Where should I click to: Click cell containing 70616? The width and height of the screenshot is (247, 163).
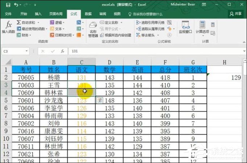(26, 131)
